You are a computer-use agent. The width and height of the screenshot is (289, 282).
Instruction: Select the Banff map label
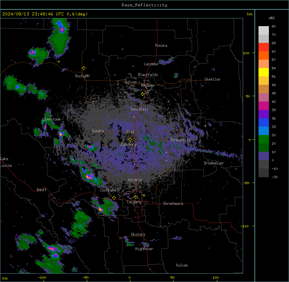[42, 190]
